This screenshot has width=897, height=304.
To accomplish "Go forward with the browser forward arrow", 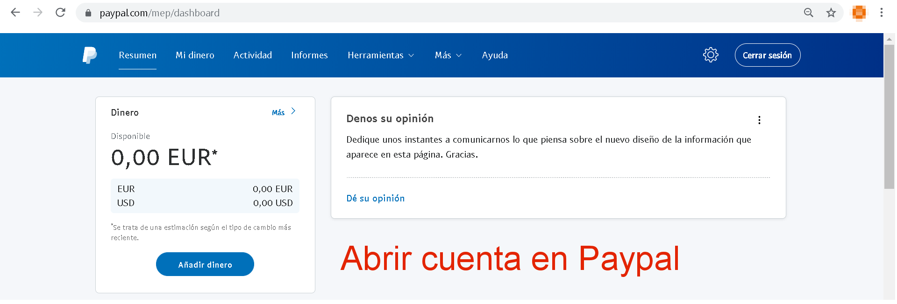I will coord(38,13).
